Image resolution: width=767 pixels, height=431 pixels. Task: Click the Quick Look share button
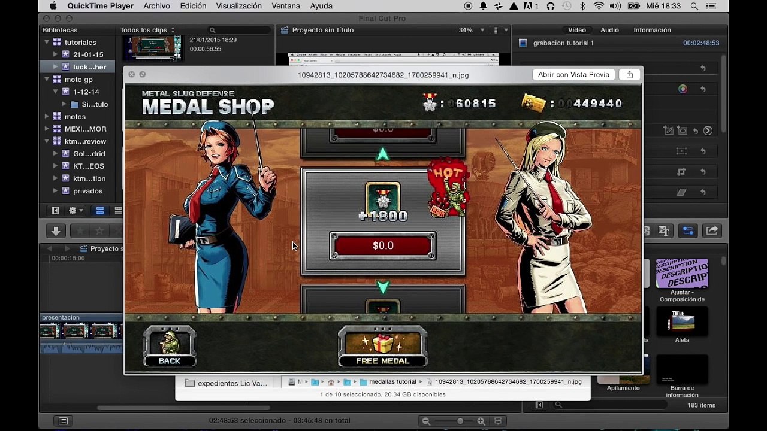[x=629, y=75]
